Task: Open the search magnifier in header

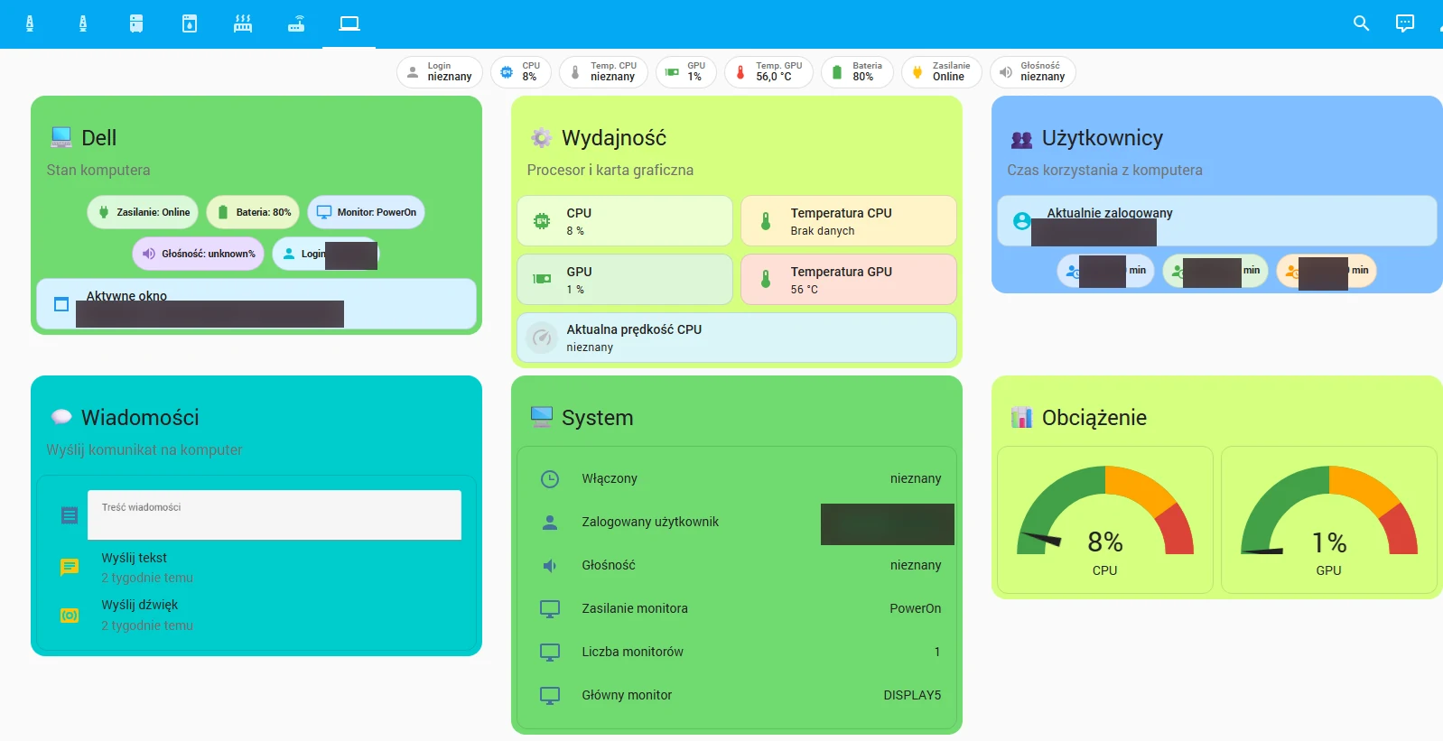Action: pos(1362,23)
